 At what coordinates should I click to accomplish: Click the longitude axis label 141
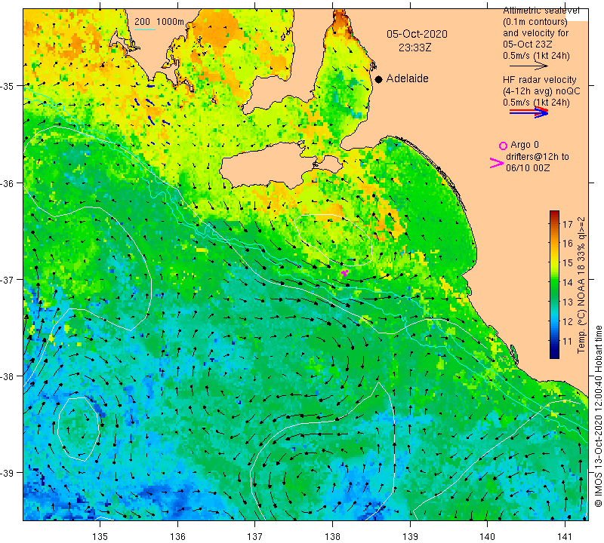pos(565,536)
